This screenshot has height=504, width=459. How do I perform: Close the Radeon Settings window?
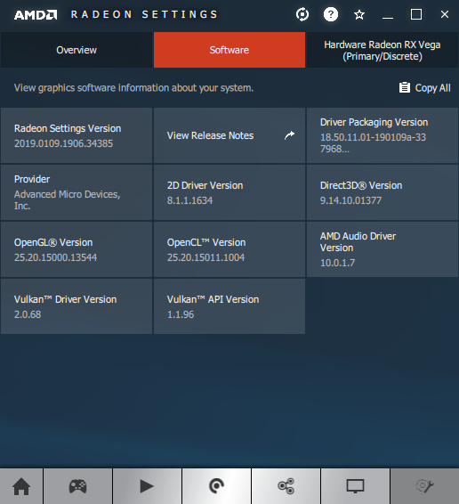coord(445,14)
